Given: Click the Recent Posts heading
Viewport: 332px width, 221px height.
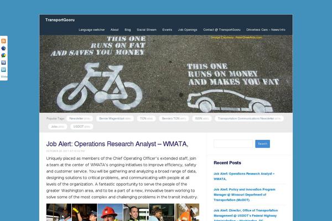Looking at the screenshot, I should (x=227, y=163).
